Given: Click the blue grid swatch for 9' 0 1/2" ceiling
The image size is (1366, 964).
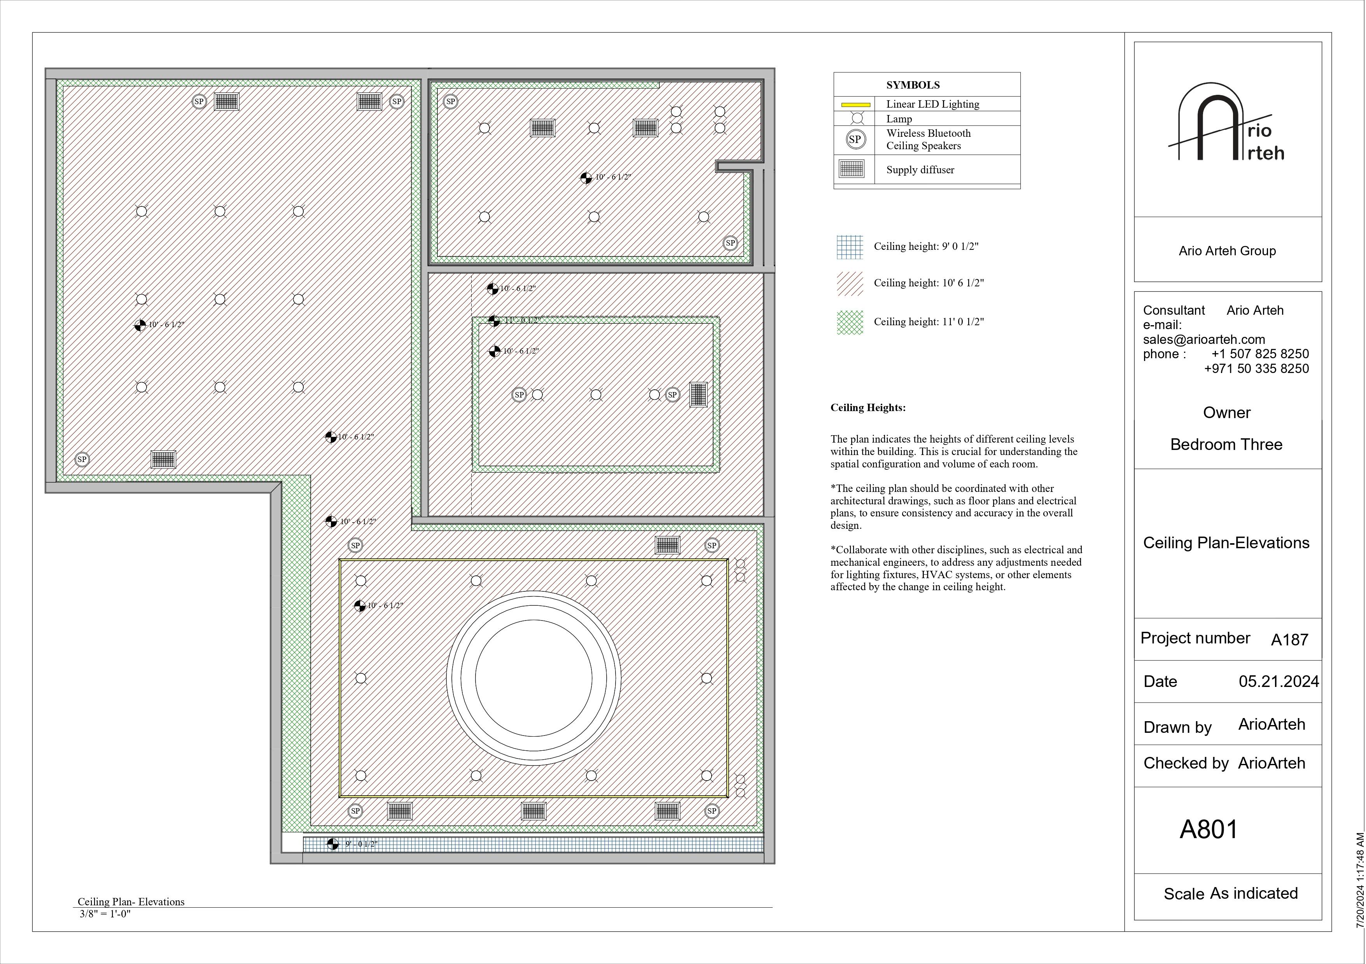Looking at the screenshot, I should (x=850, y=247).
